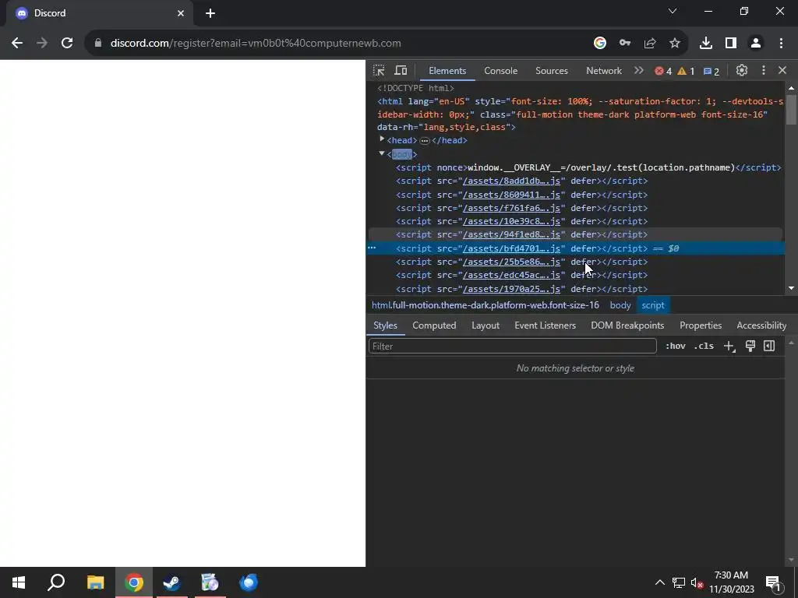
Task: Open the f761fa6 script asset link
Action: [511, 208]
